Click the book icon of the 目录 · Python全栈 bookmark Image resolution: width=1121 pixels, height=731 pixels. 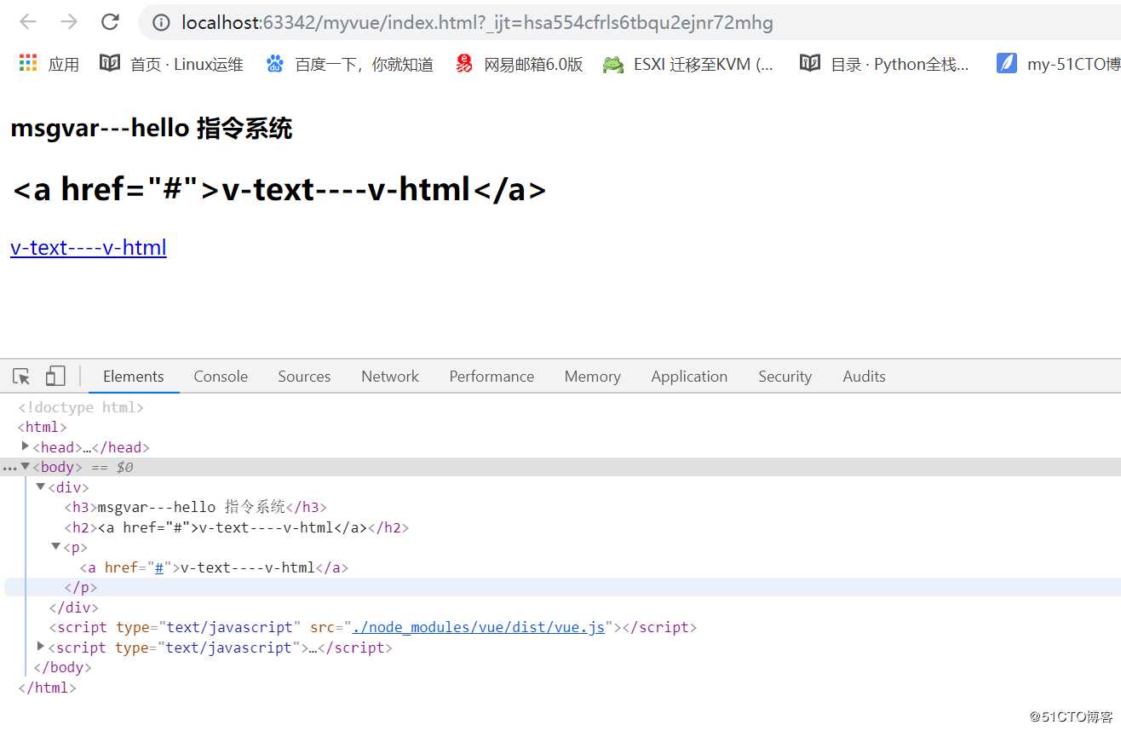pyautogui.click(x=810, y=63)
